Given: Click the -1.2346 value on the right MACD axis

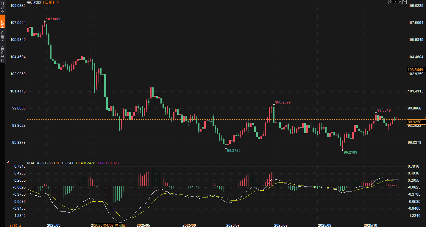Looking at the screenshot, I should [x=413, y=215].
